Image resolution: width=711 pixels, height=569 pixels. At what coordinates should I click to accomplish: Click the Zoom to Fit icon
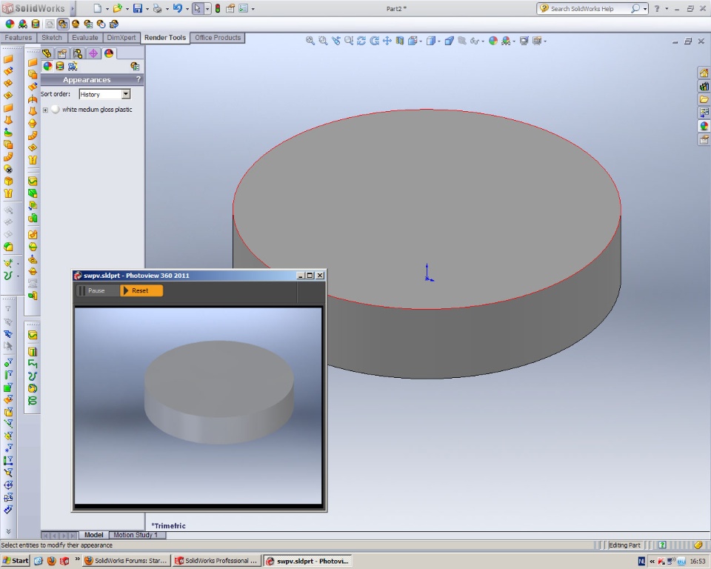pos(310,41)
